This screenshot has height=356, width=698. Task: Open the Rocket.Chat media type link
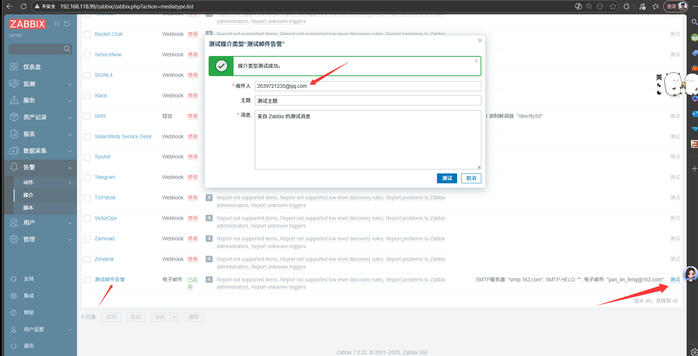109,34
